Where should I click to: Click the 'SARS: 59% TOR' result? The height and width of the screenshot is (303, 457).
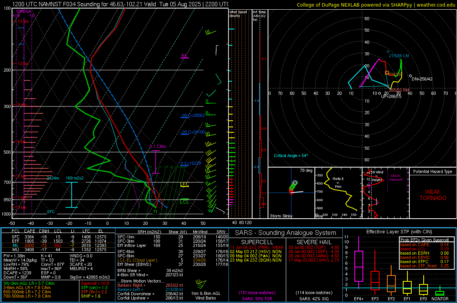(257, 299)
